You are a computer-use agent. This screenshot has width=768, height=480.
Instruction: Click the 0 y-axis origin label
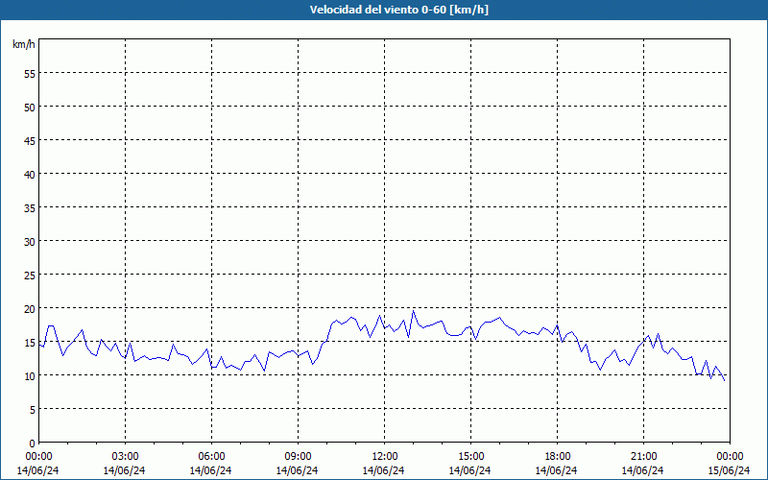33,444
